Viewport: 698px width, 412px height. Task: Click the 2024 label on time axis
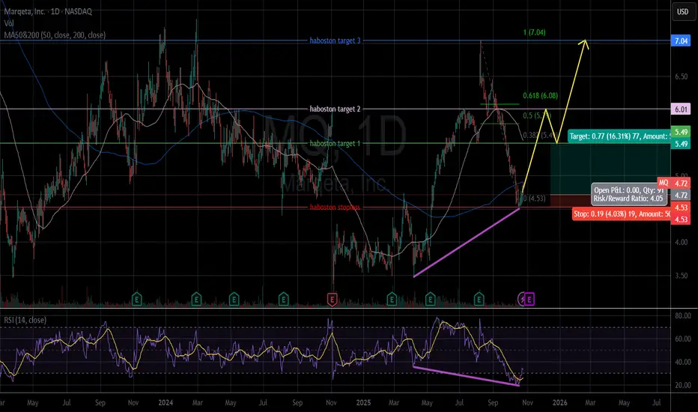tap(166, 403)
